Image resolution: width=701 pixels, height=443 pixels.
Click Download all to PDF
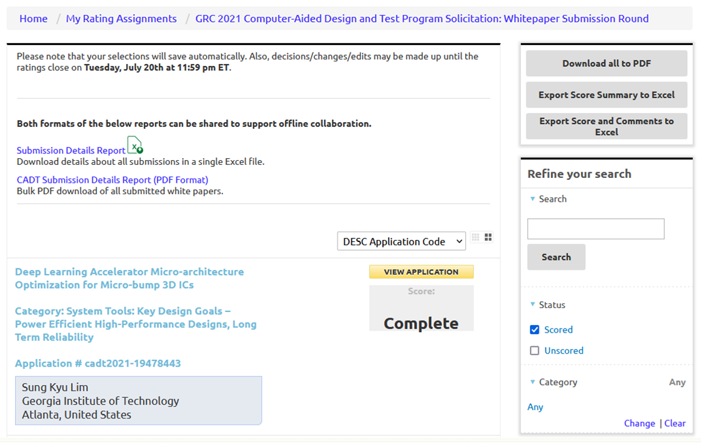coord(606,63)
